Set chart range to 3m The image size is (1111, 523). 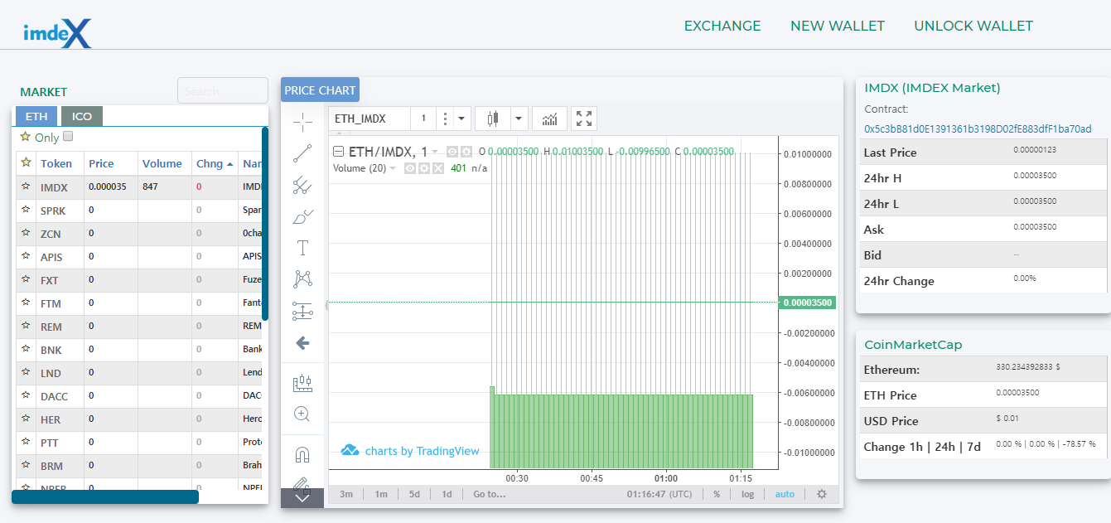(346, 494)
